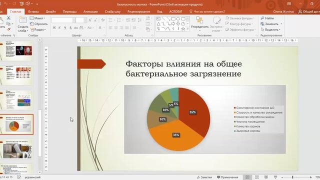Select the oval shape in gallery
The image size is (320, 180).
click(x=178, y=19)
